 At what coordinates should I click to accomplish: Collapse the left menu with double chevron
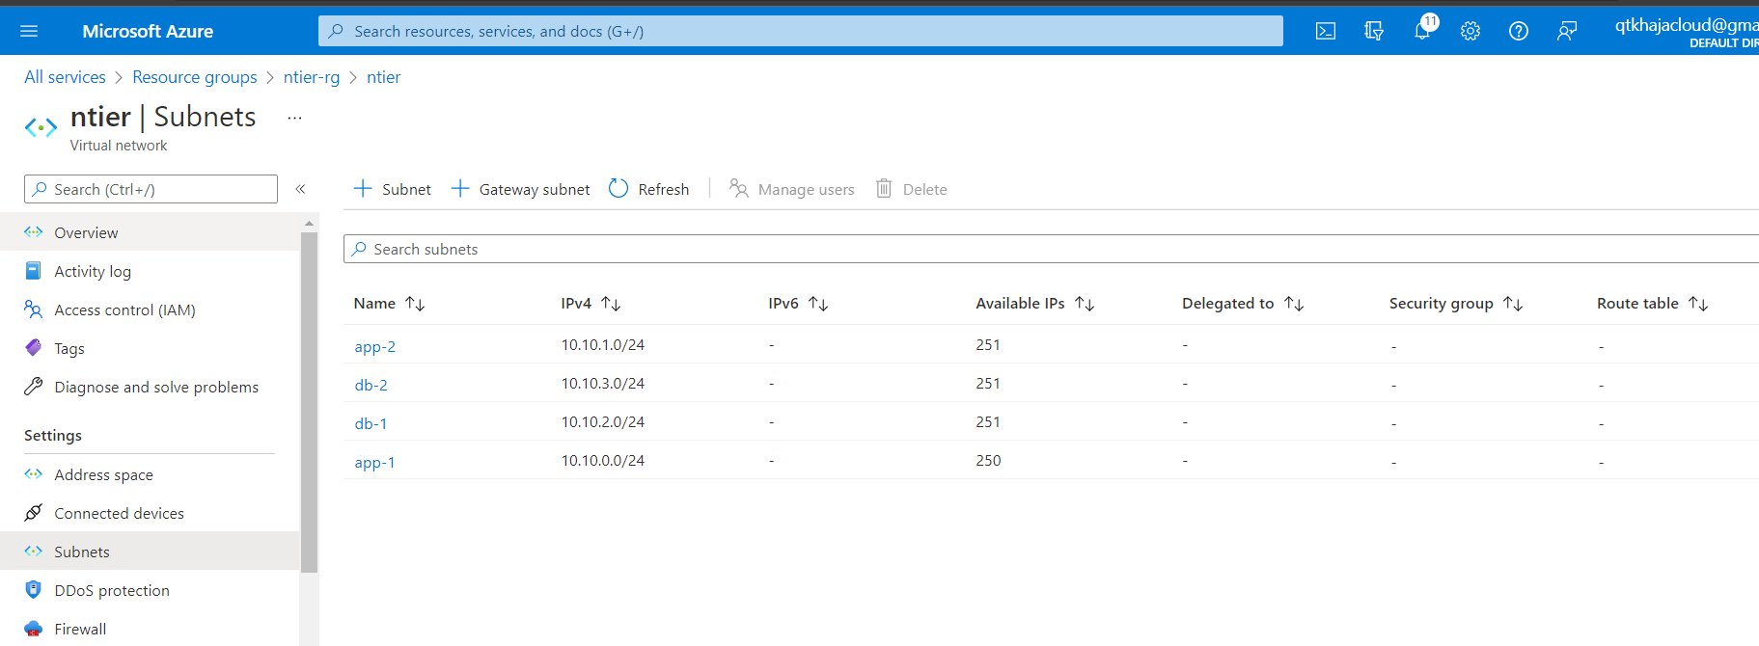[x=300, y=189]
